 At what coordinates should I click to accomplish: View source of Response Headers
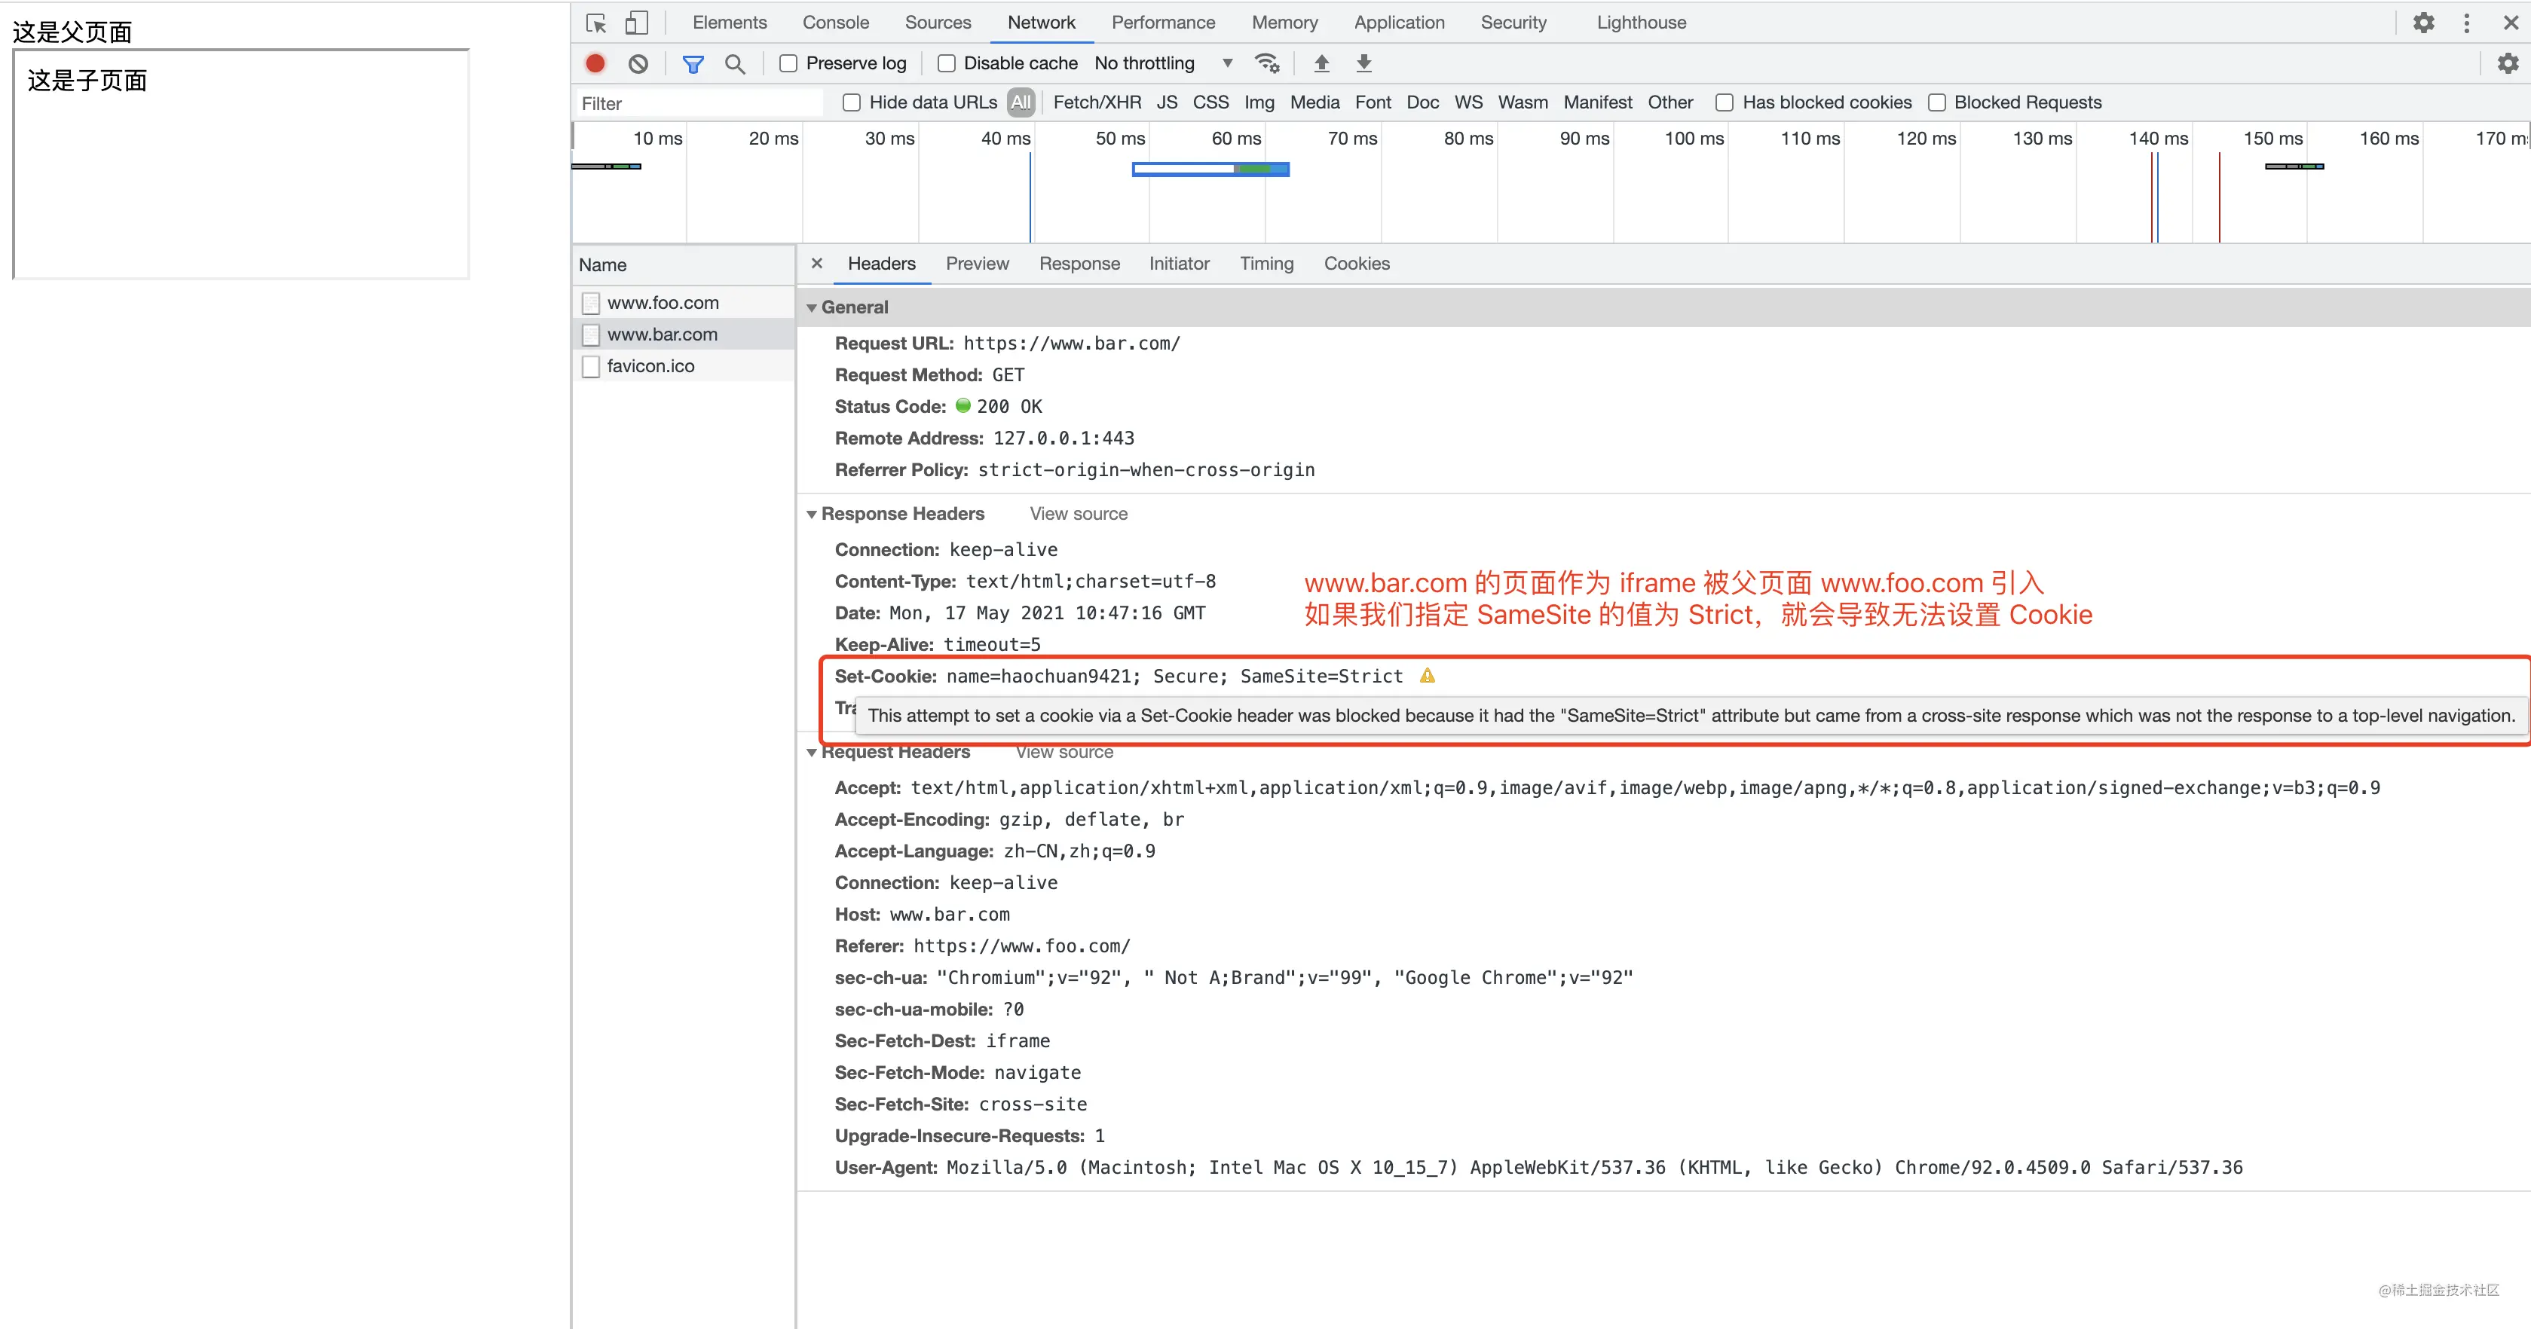(x=1078, y=514)
